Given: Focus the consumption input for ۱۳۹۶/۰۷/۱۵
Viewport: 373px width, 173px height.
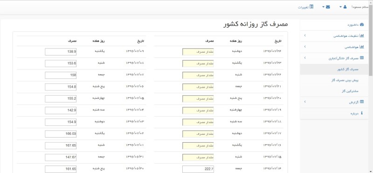Looking at the screenshot, I should pos(198,157).
